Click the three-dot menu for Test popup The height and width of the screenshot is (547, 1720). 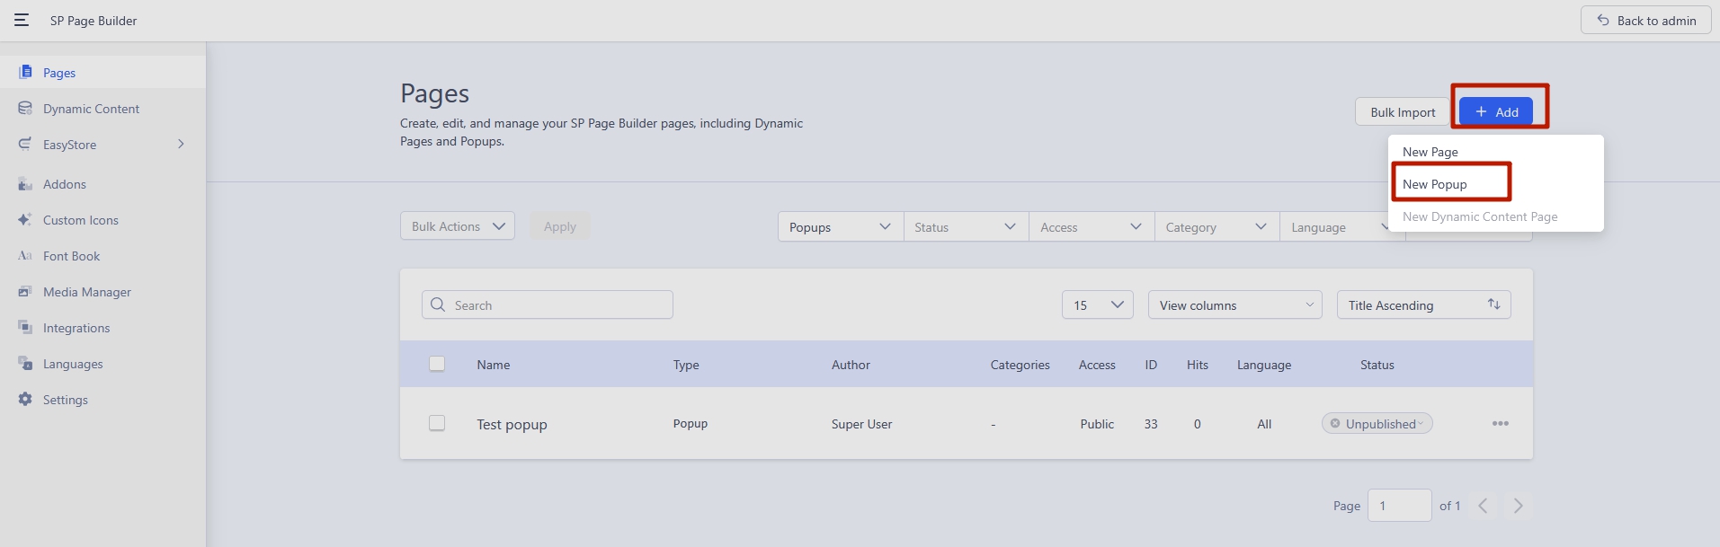pyautogui.click(x=1500, y=424)
